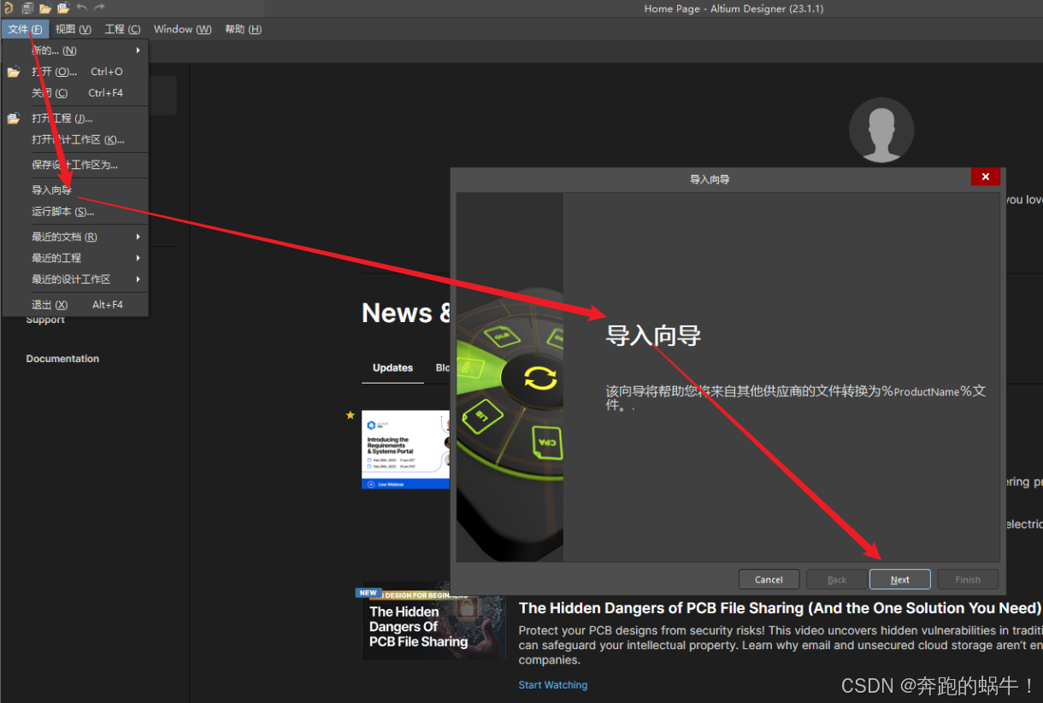Image resolution: width=1043 pixels, height=703 pixels.
Task: Open the 视图 (V) menu
Action: pos(74,29)
